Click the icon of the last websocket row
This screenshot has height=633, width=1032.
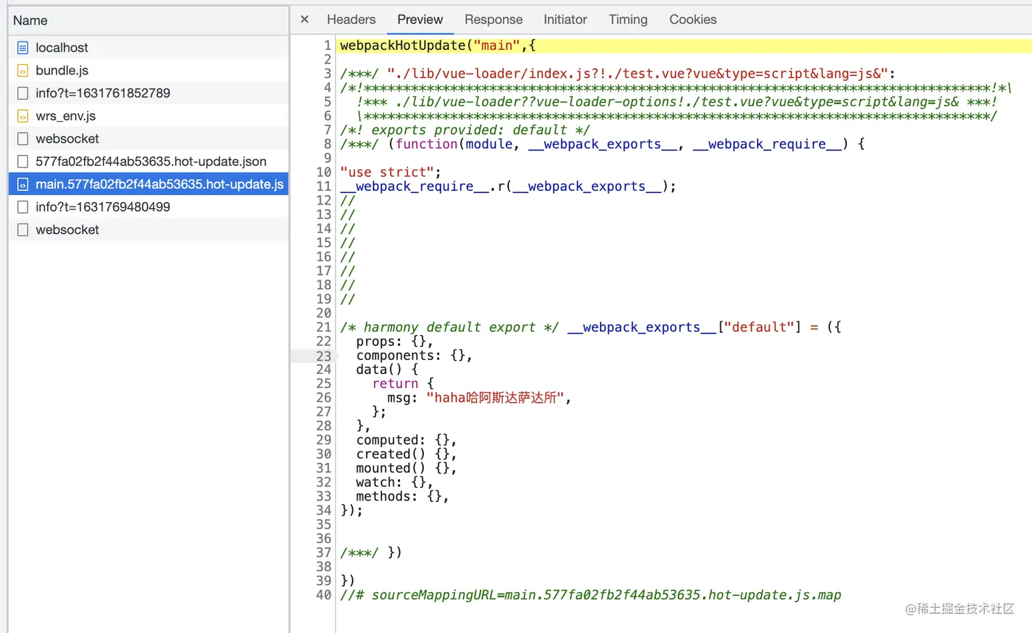click(23, 230)
